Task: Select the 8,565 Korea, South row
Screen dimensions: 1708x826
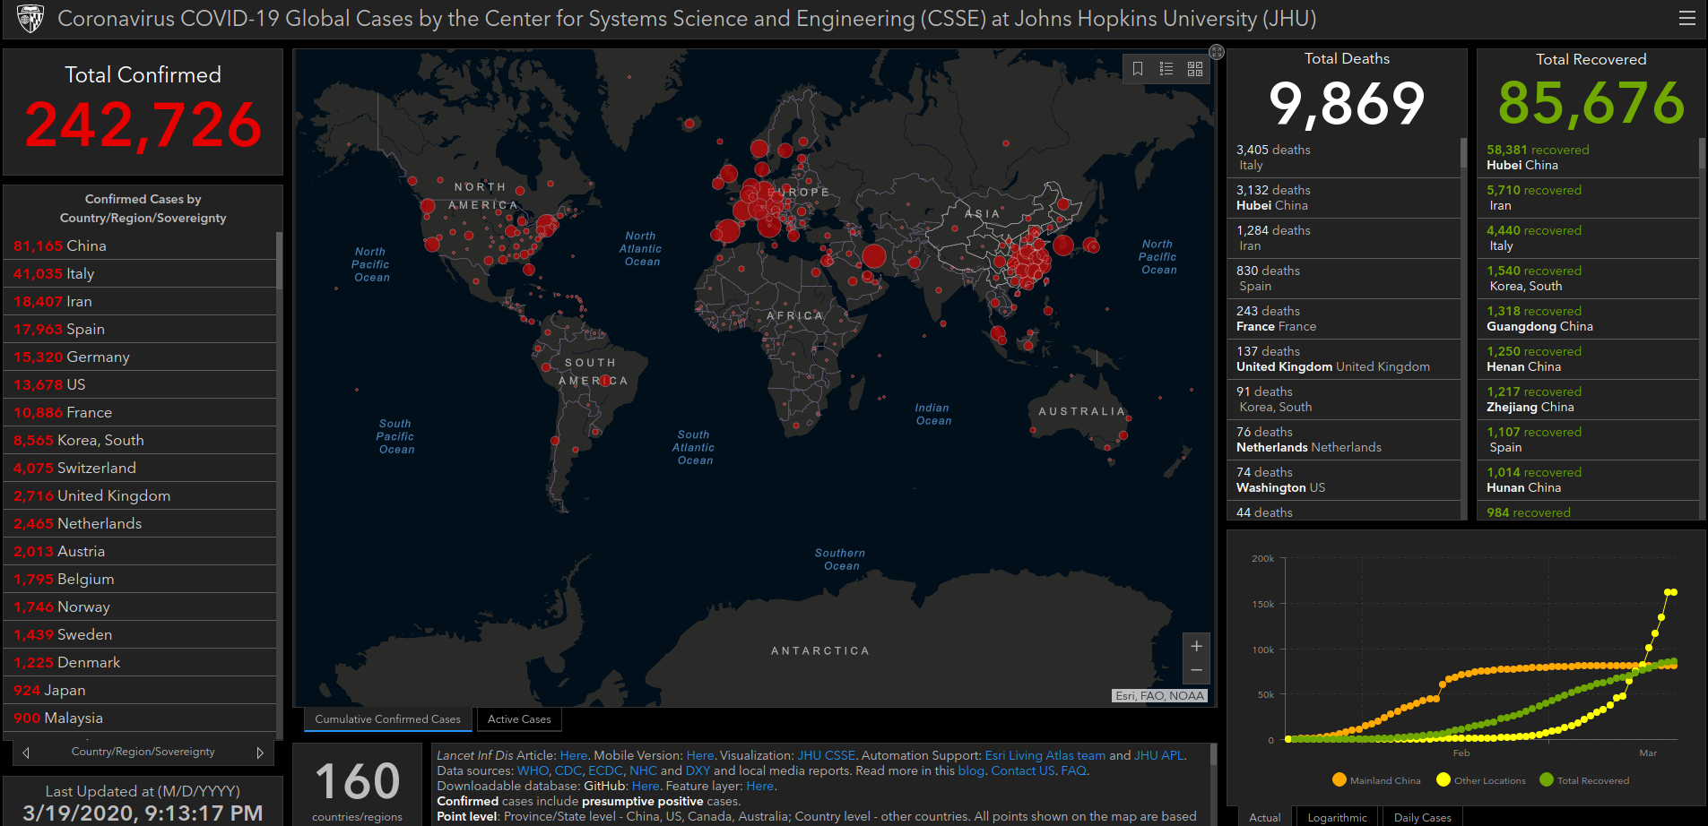Action: [140, 440]
